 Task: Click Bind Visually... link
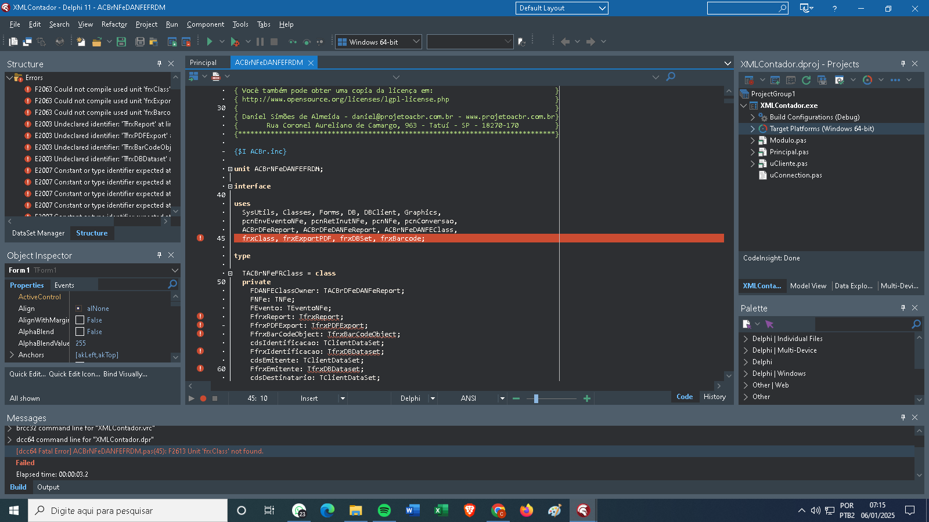click(x=125, y=374)
